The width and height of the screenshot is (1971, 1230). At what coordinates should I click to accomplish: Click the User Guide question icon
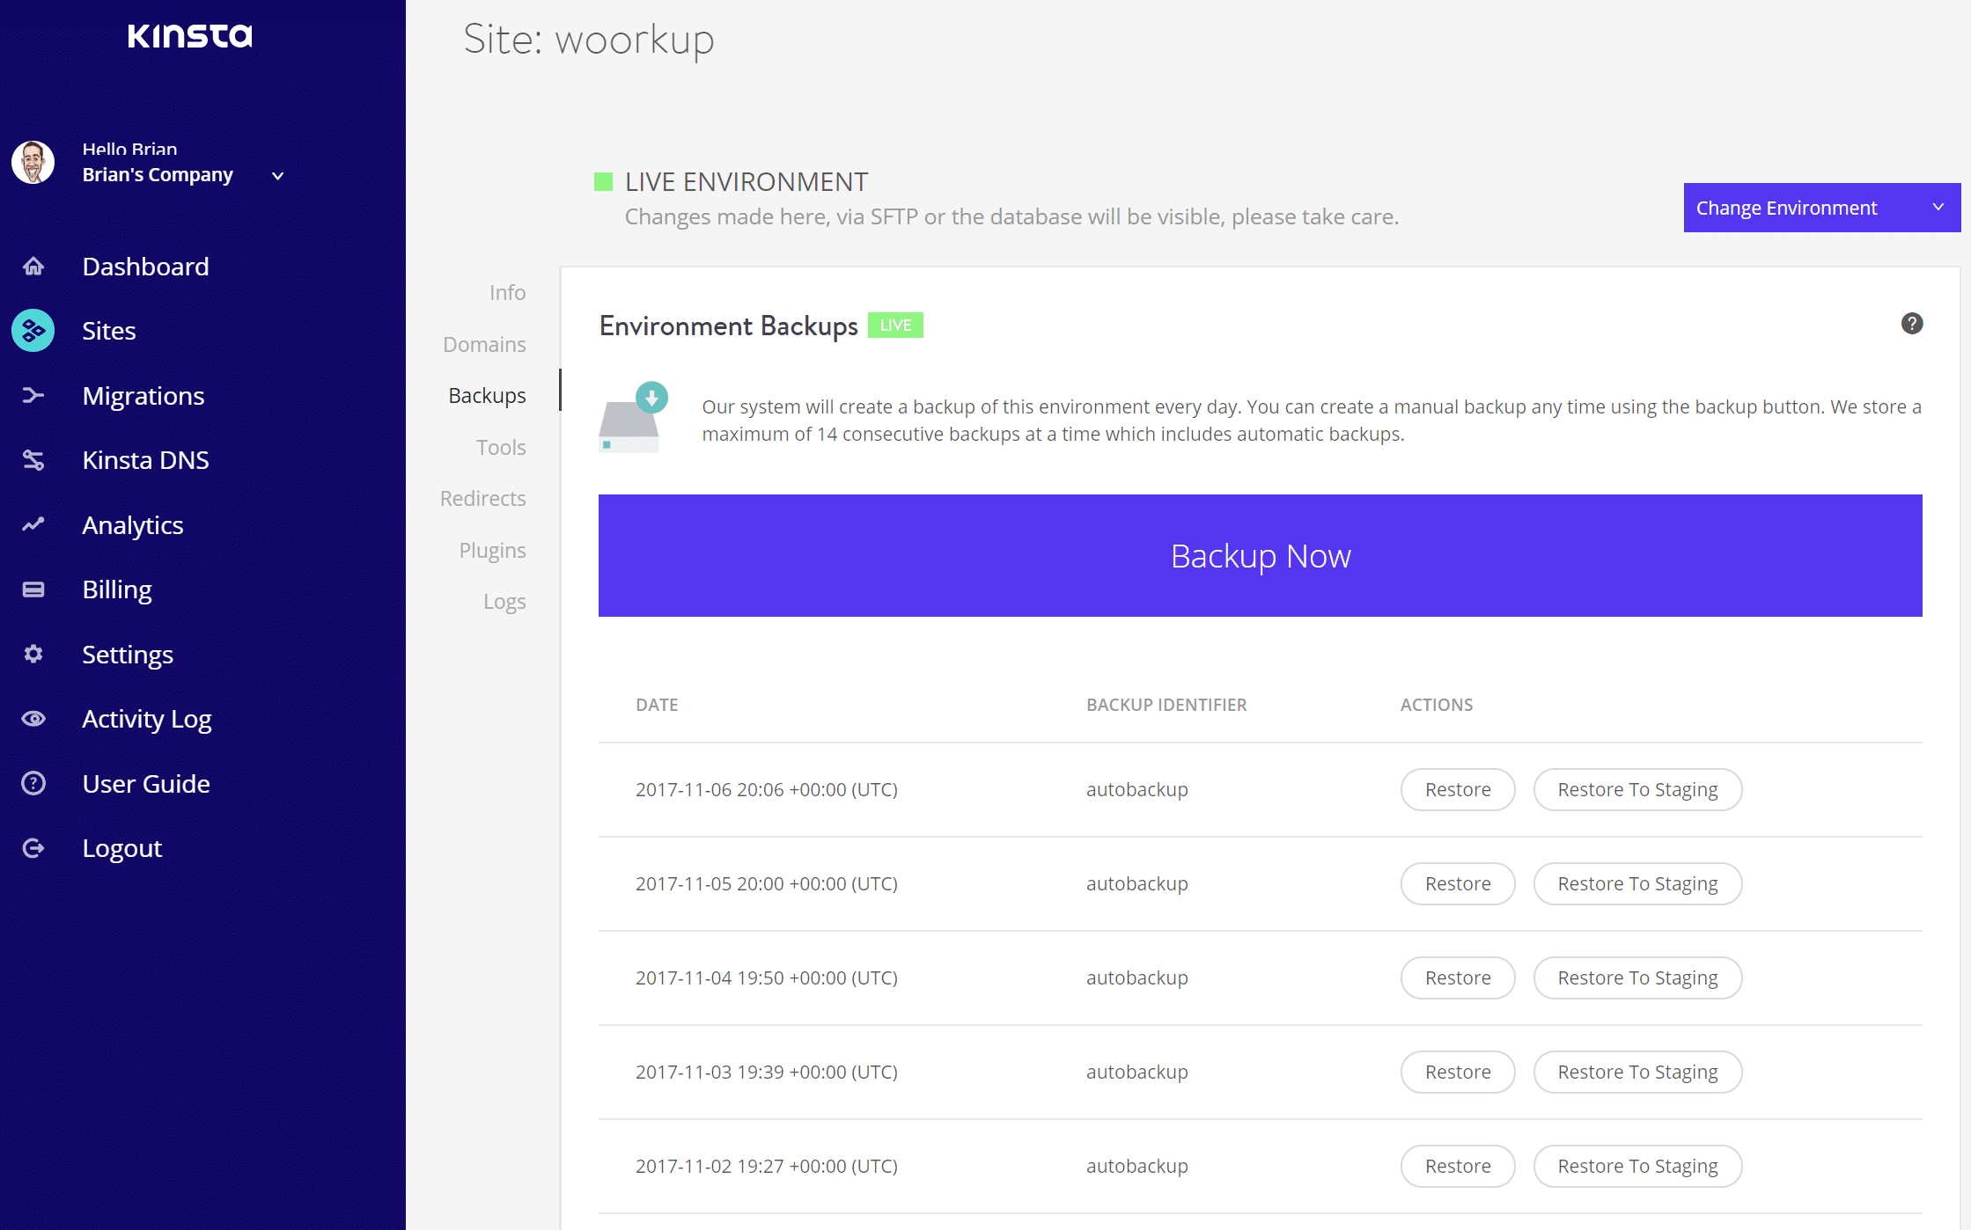[x=33, y=783]
